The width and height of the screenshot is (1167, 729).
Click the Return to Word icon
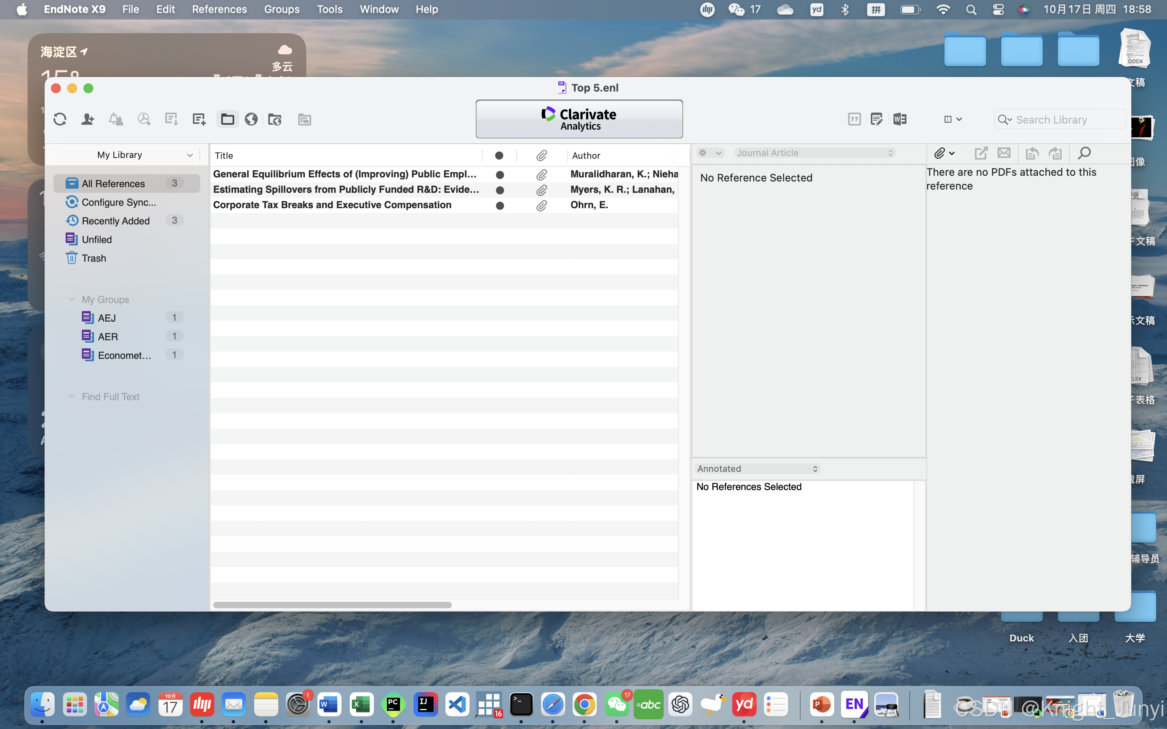[900, 119]
